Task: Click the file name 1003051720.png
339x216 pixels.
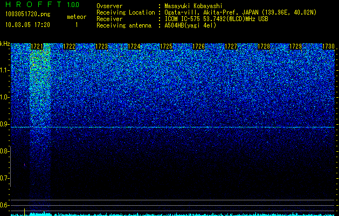Action: click(x=28, y=14)
